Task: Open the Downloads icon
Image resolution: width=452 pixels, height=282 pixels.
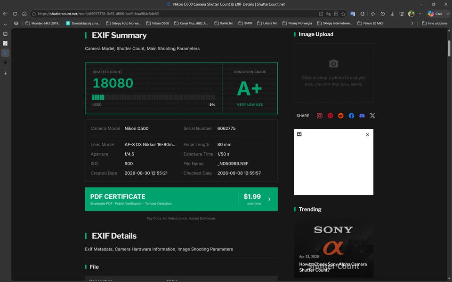Action: (x=392, y=14)
